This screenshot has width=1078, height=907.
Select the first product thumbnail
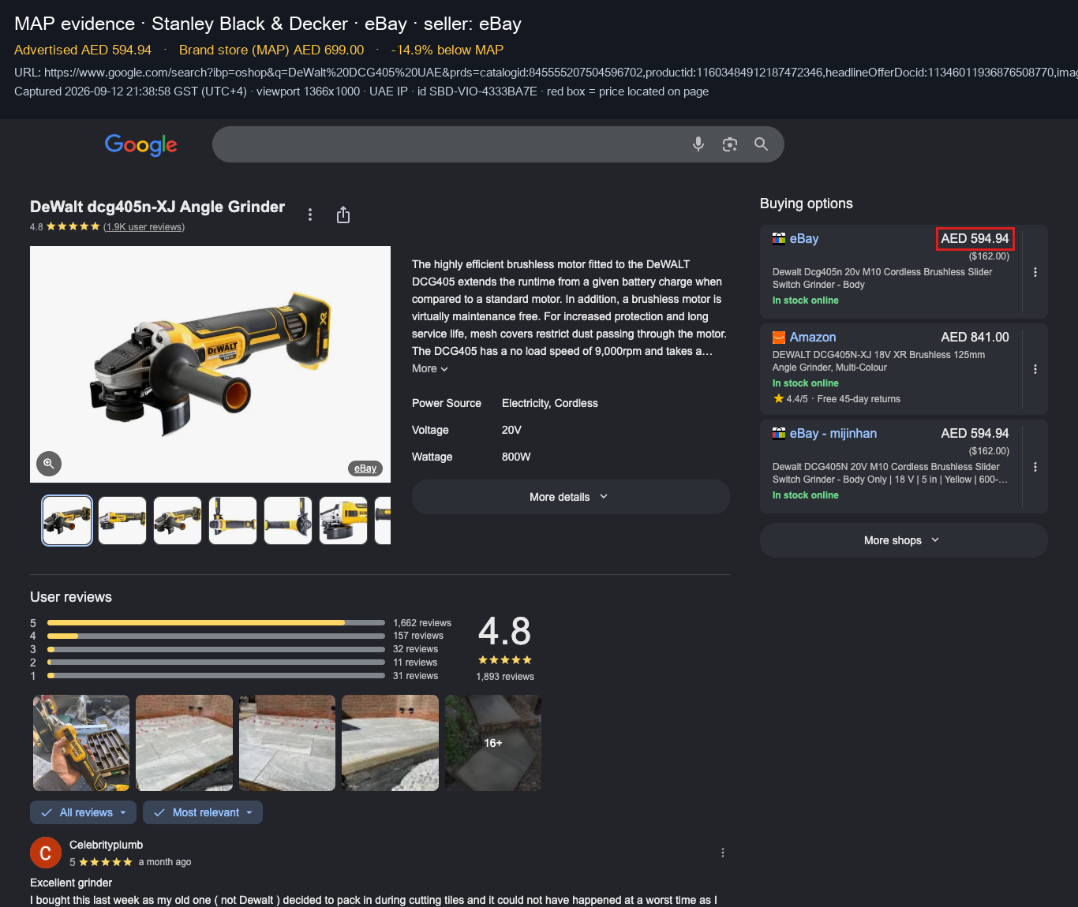point(67,521)
